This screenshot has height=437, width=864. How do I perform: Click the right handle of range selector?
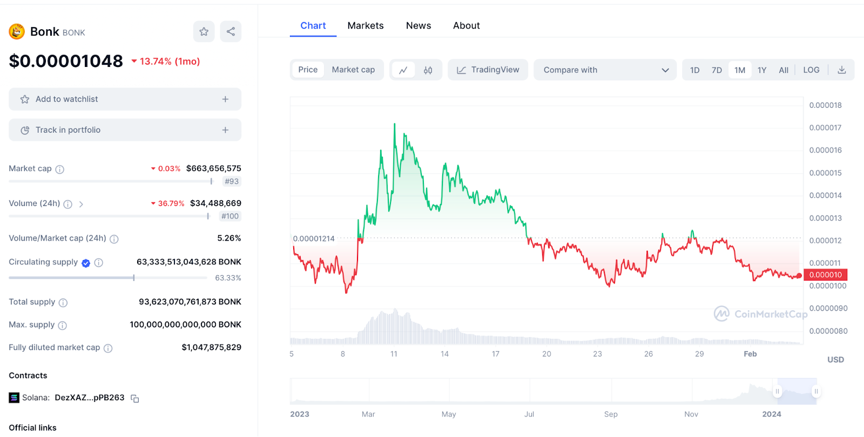(x=816, y=392)
